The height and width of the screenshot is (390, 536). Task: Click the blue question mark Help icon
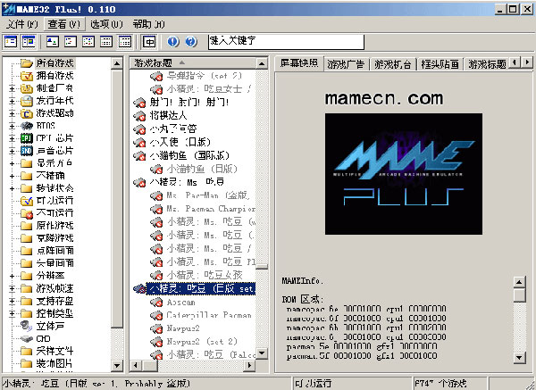[x=191, y=42]
